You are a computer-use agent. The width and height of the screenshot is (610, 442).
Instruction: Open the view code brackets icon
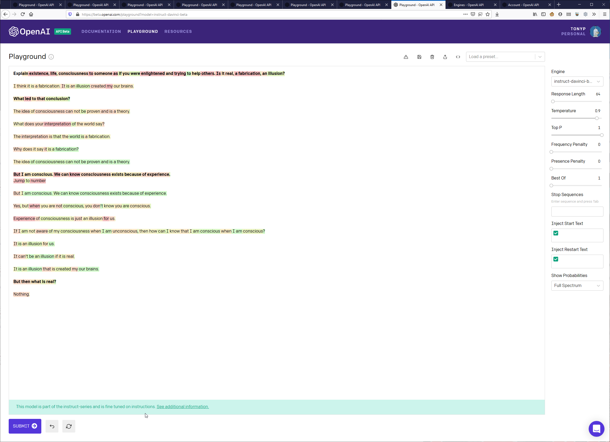click(x=458, y=57)
